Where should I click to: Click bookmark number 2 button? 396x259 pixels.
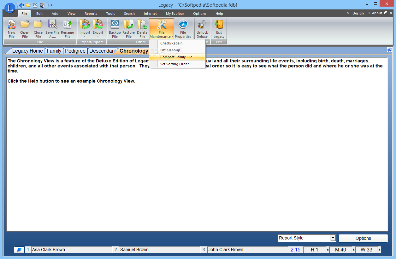(115, 250)
